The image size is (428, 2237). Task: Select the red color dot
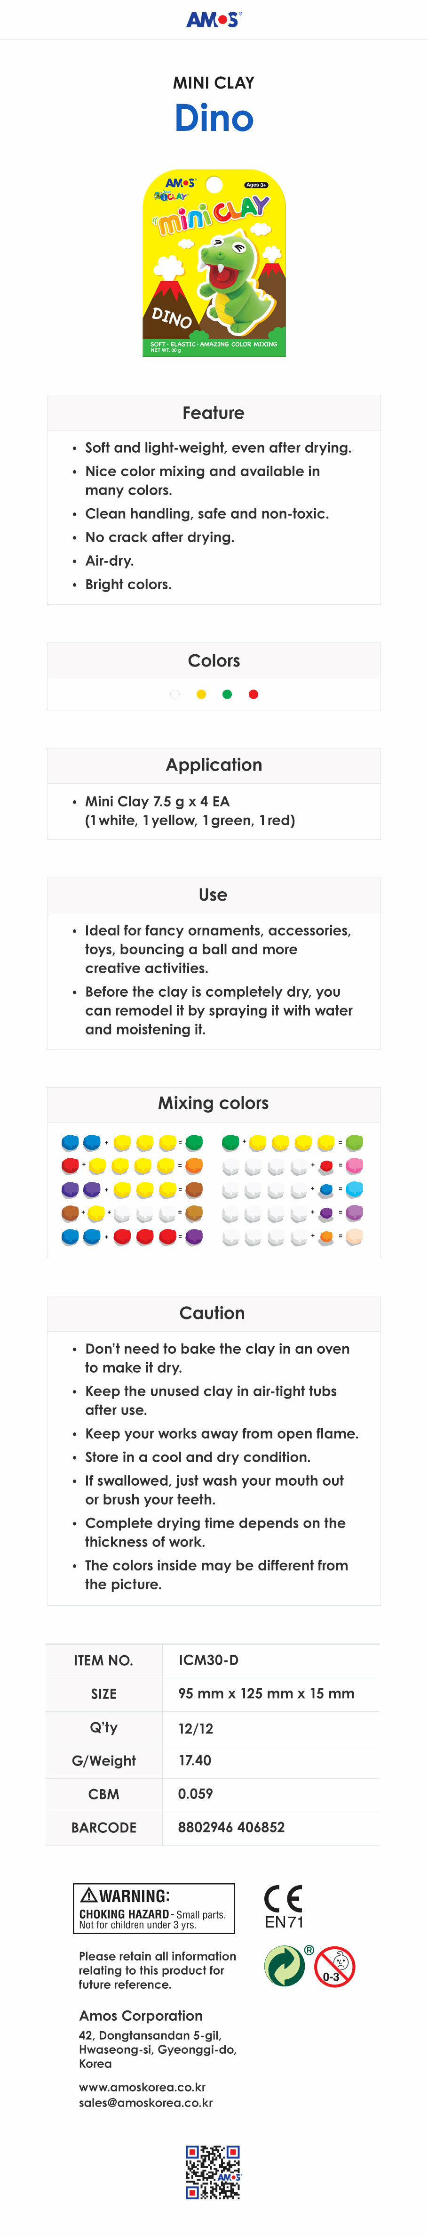(253, 695)
